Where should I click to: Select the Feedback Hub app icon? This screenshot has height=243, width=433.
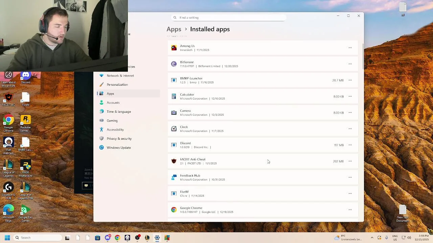pos(174,178)
